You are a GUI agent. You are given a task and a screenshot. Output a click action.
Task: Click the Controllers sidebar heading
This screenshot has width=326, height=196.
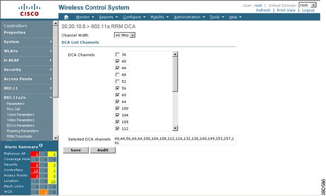pyautogui.click(x=16, y=26)
